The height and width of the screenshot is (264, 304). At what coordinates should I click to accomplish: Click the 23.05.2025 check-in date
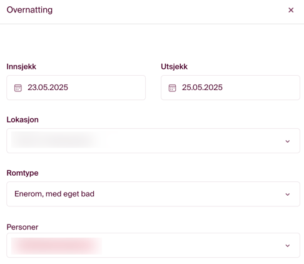(48, 88)
